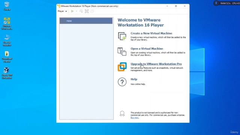Click the Send Ctrl+Alt+Del toolbar icon
This screenshot has height=135, width=240.
81,11
